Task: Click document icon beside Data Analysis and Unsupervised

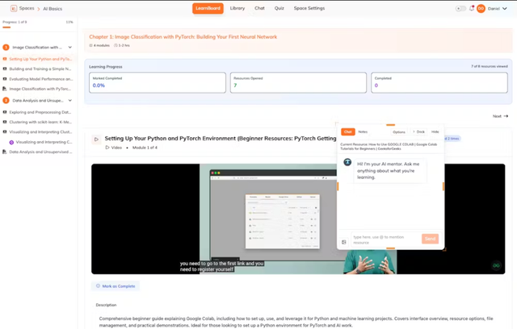Action: (x=5, y=152)
